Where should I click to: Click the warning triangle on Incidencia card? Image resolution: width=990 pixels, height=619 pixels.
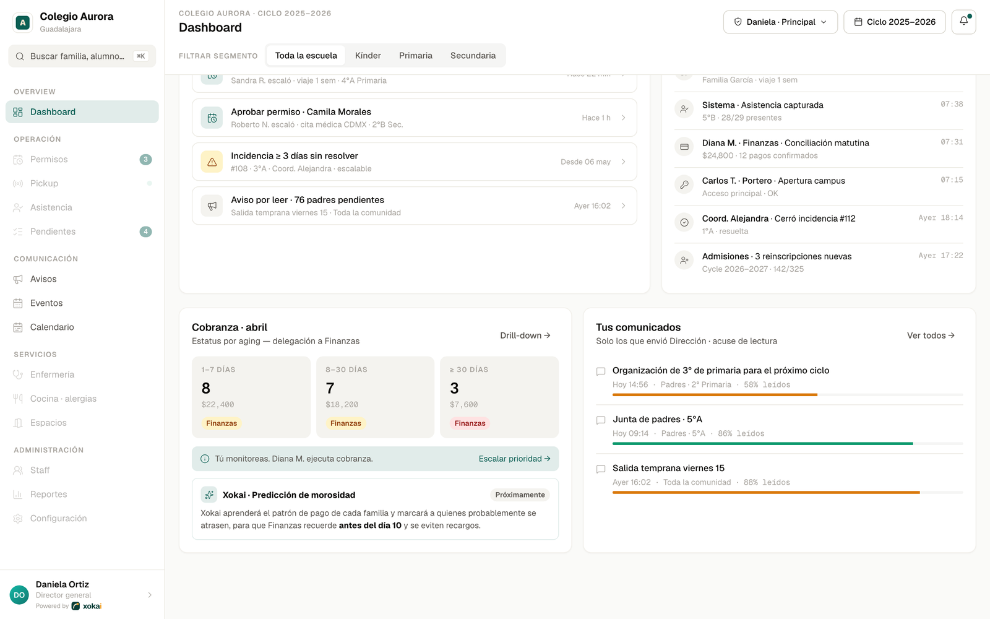click(212, 162)
